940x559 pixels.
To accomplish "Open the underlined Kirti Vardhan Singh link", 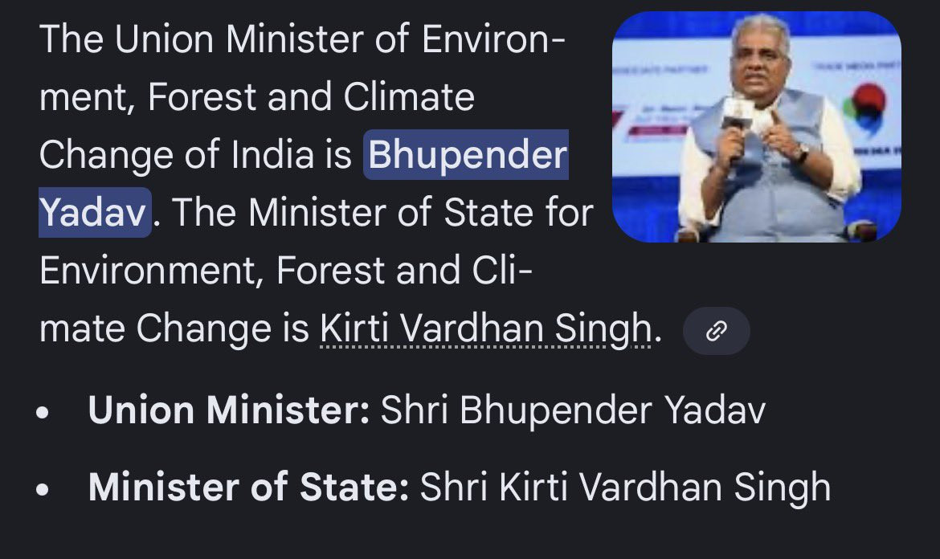I will click(485, 329).
